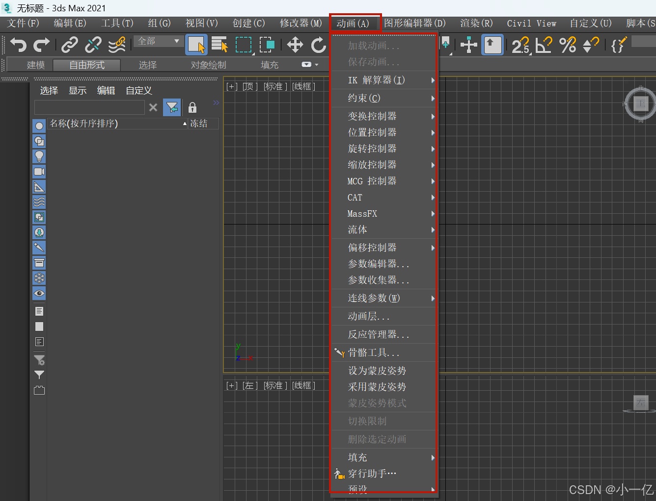Image resolution: width=656 pixels, height=501 pixels.
Task: Open the 修改器(M) menu
Action: (x=301, y=23)
